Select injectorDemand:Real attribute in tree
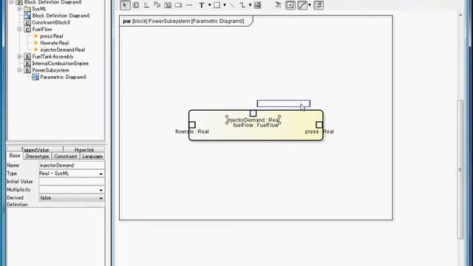This screenshot has height=266, width=473. click(x=59, y=50)
